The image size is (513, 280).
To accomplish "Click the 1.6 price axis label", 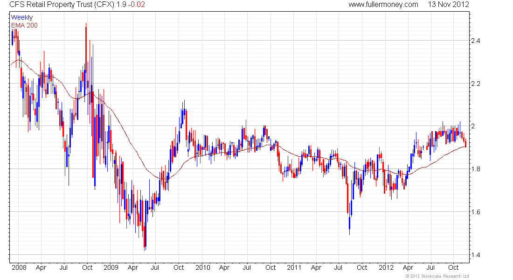I will tap(476, 212).
